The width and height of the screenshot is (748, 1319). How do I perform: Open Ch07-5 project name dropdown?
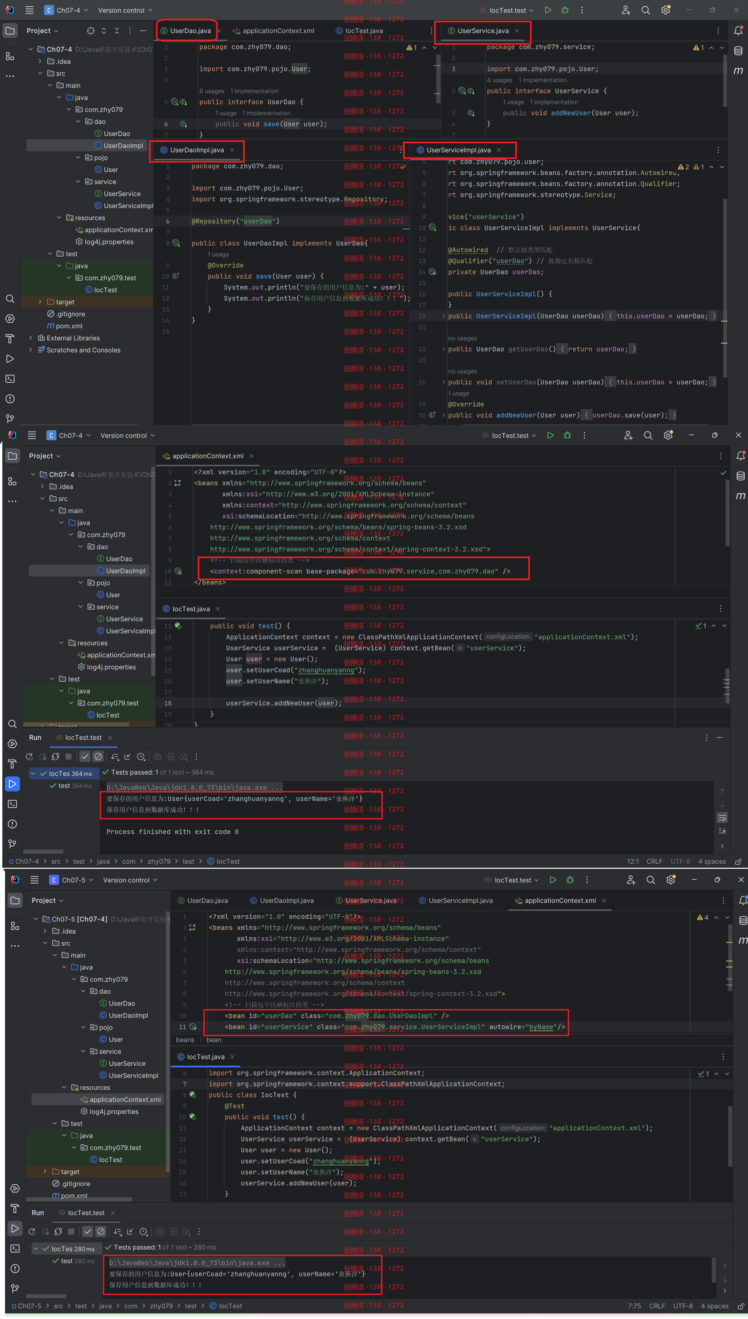click(x=71, y=880)
